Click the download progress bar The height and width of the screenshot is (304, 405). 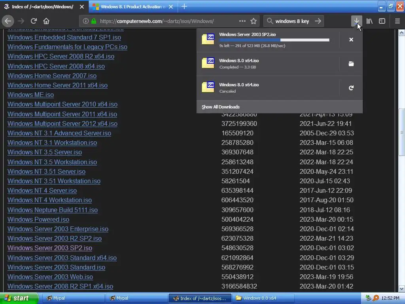point(274,40)
